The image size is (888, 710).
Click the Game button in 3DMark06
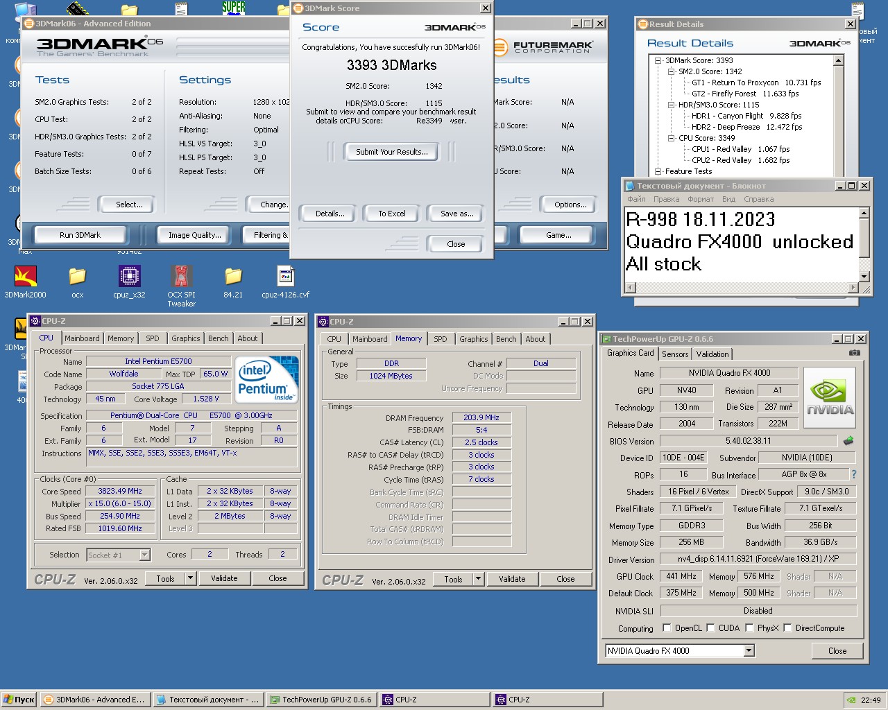point(559,235)
